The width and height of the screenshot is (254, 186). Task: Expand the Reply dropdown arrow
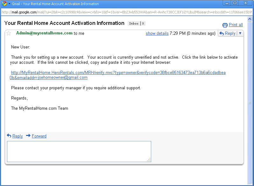click(x=240, y=33)
